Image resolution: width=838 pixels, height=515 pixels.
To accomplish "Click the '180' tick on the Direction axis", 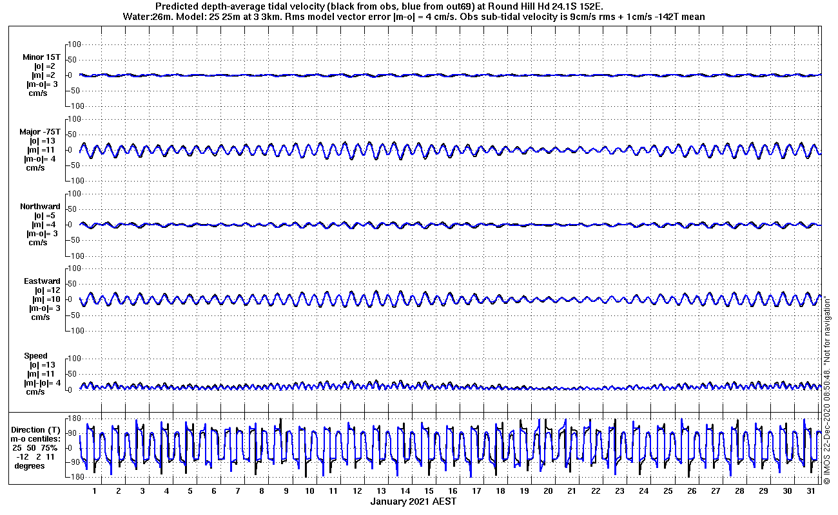I will tap(73, 418).
